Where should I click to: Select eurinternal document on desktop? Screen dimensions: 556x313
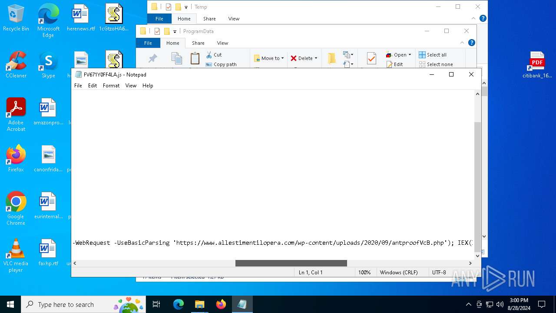coord(48,206)
